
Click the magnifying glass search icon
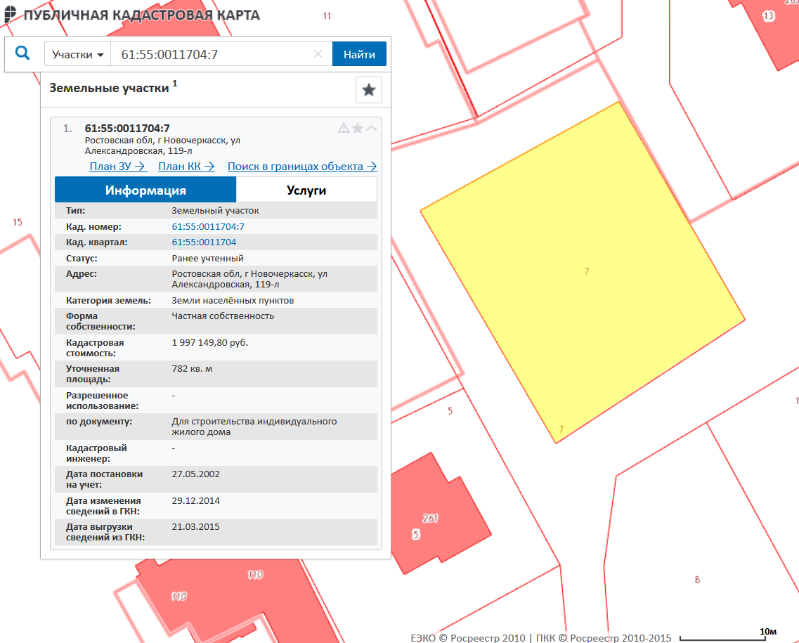[x=22, y=53]
